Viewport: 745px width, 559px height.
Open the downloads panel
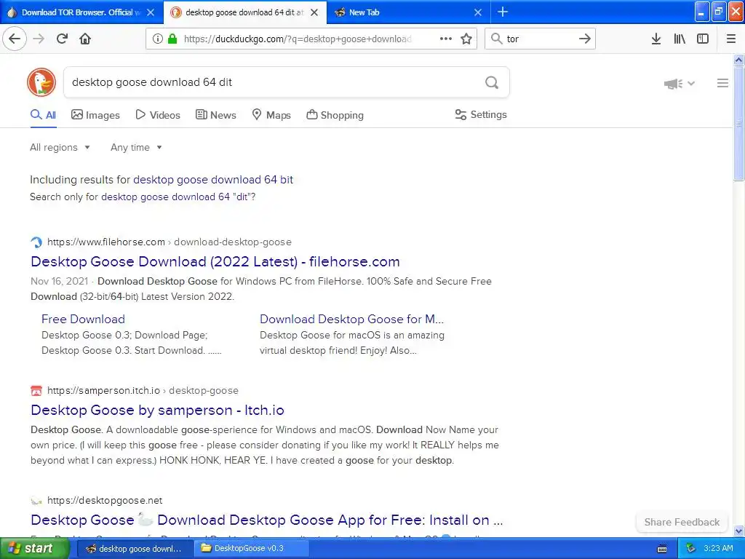coord(656,39)
